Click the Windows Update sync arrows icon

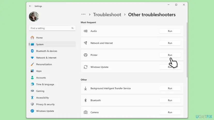[x=86, y=67]
